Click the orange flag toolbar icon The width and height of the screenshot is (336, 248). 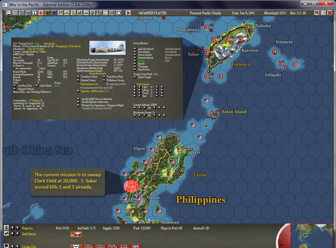coord(60,13)
